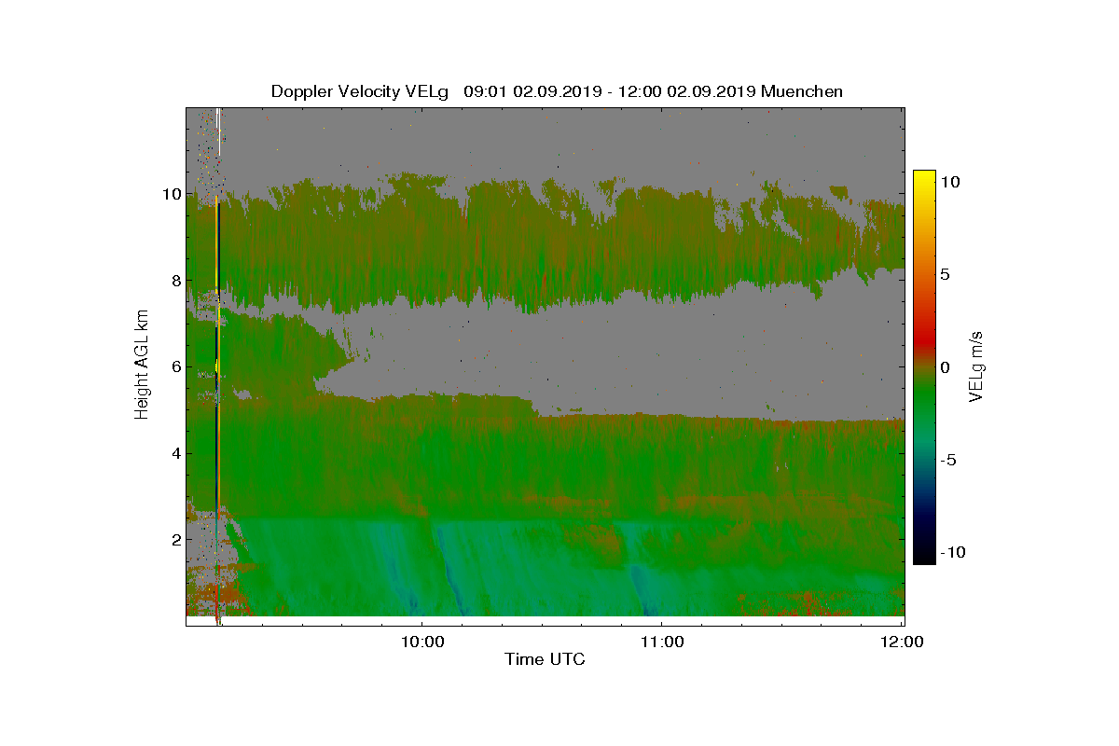Click the height tick label '4'
1119x746 pixels.
click(x=175, y=453)
